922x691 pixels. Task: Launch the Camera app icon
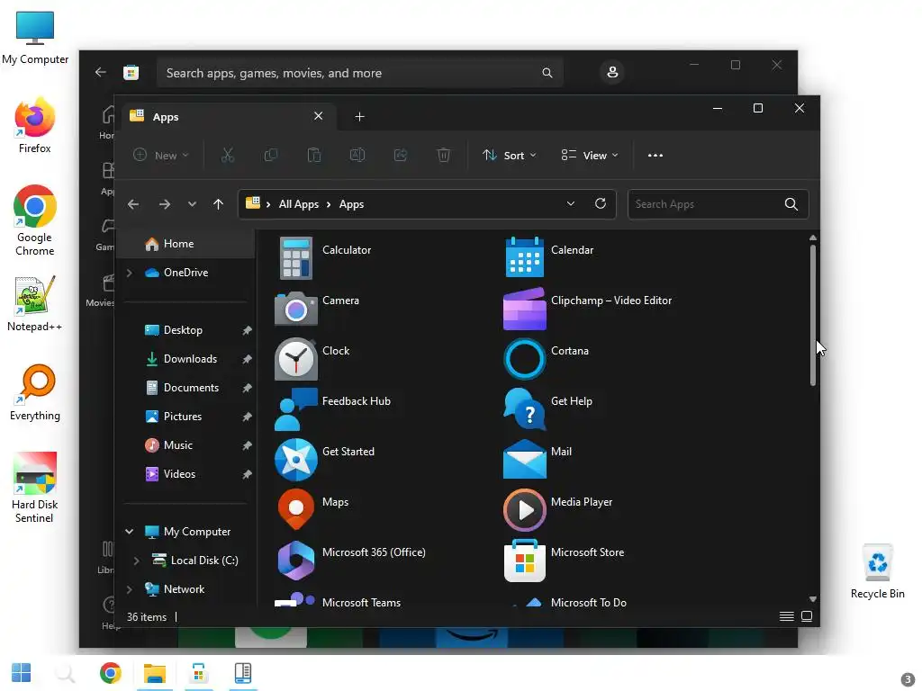[295, 309]
